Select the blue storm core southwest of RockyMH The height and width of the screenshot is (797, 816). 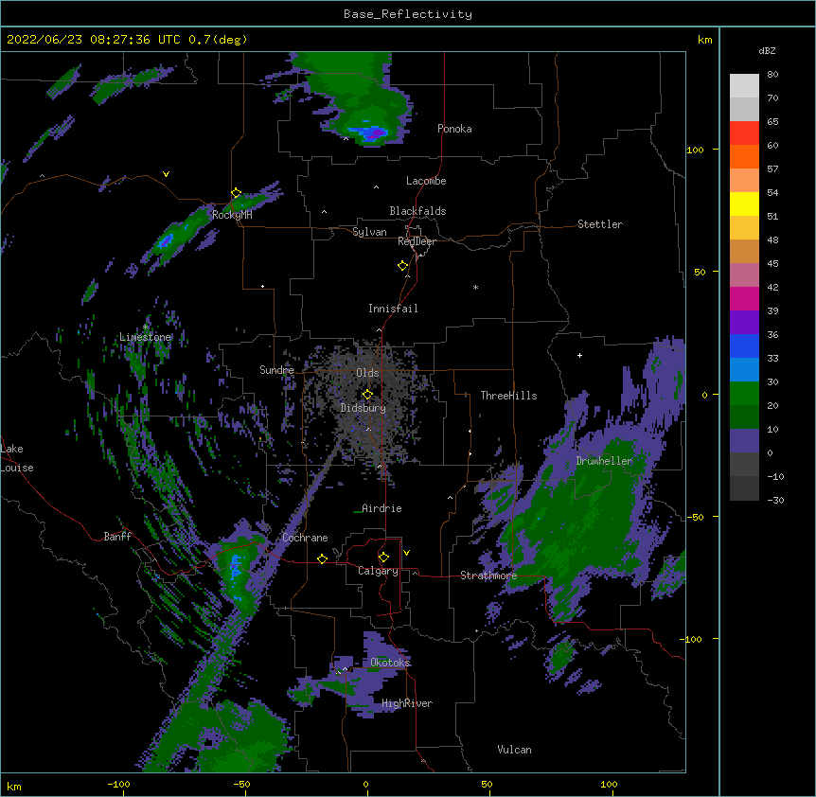point(167,241)
